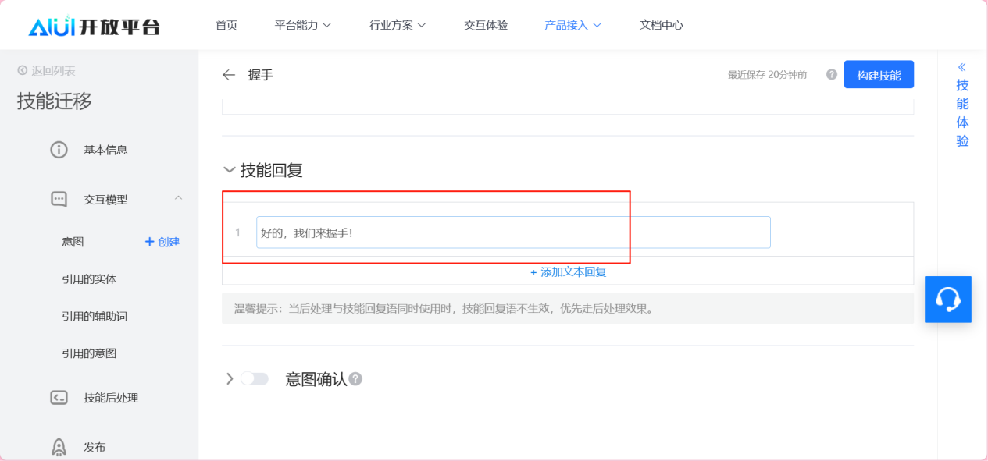Open 交互体验 in the top navigation
The width and height of the screenshot is (988, 461).
(x=486, y=25)
